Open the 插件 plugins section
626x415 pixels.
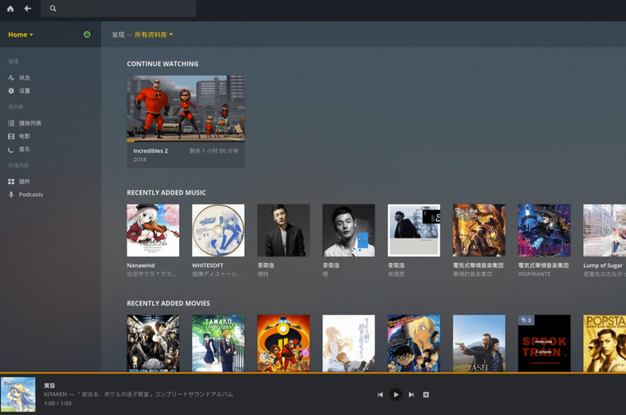tap(24, 182)
